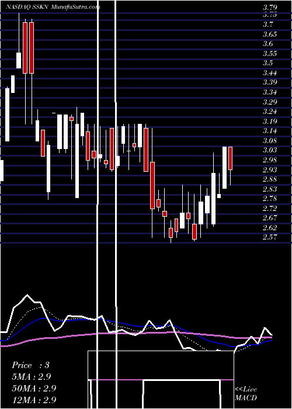Pick the 2.72 price axis label

click(x=270, y=208)
